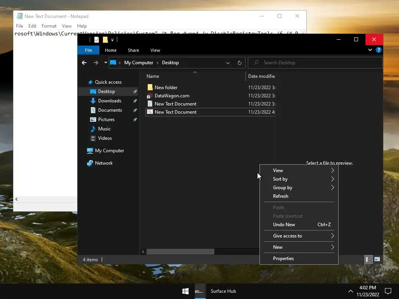399x299 pixels.
Task: Click My Computer in the address bar
Action: 139,63
